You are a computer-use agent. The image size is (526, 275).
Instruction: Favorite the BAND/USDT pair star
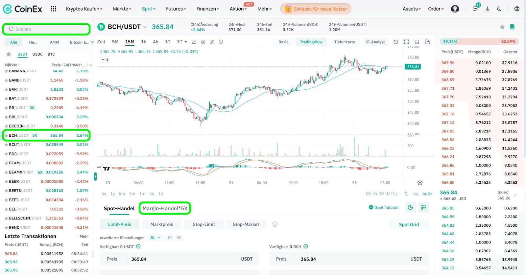[6, 80]
